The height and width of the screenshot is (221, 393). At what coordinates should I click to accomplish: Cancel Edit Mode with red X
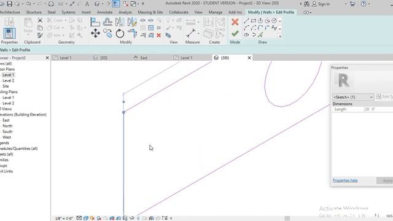(x=235, y=22)
